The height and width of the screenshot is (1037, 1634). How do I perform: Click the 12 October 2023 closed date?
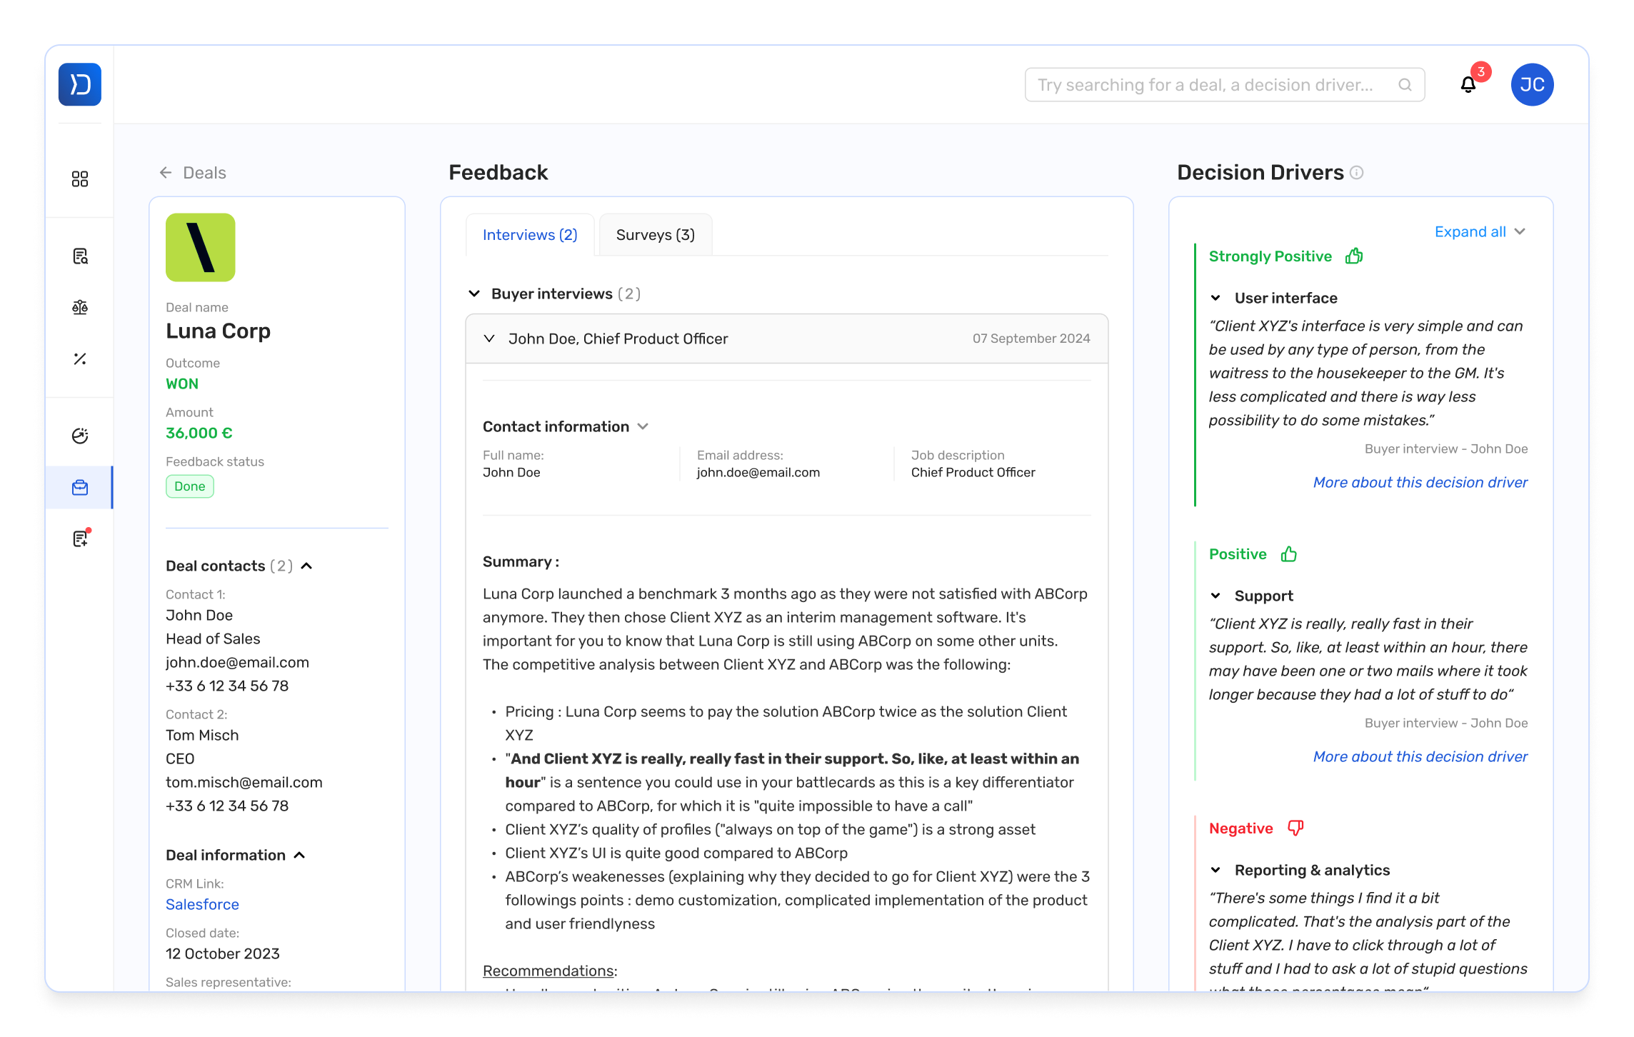coord(223,953)
